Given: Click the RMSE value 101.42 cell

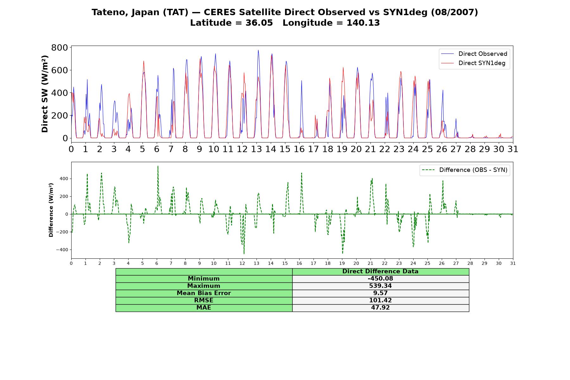Looking at the screenshot, I should 380,301.
